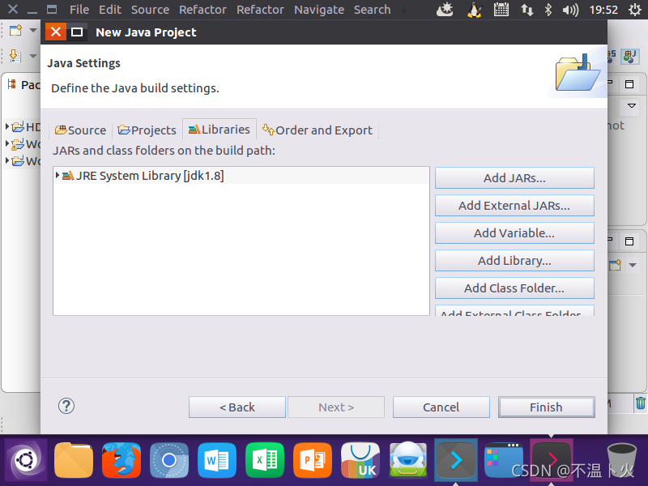Screen dimensions: 648x486
Task: Open the colorful window app dock icon
Action: [x=503, y=459]
